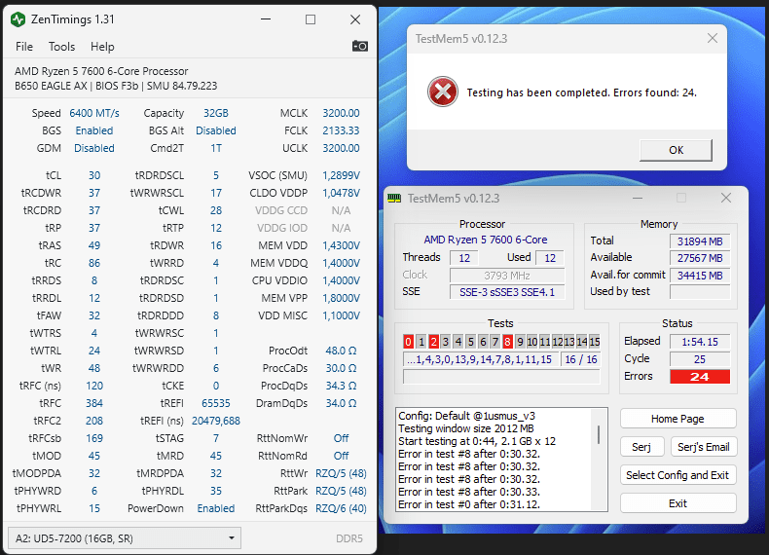769x555 pixels.
Task: Close the TestMem5 error dialog
Action: (713, 38)
